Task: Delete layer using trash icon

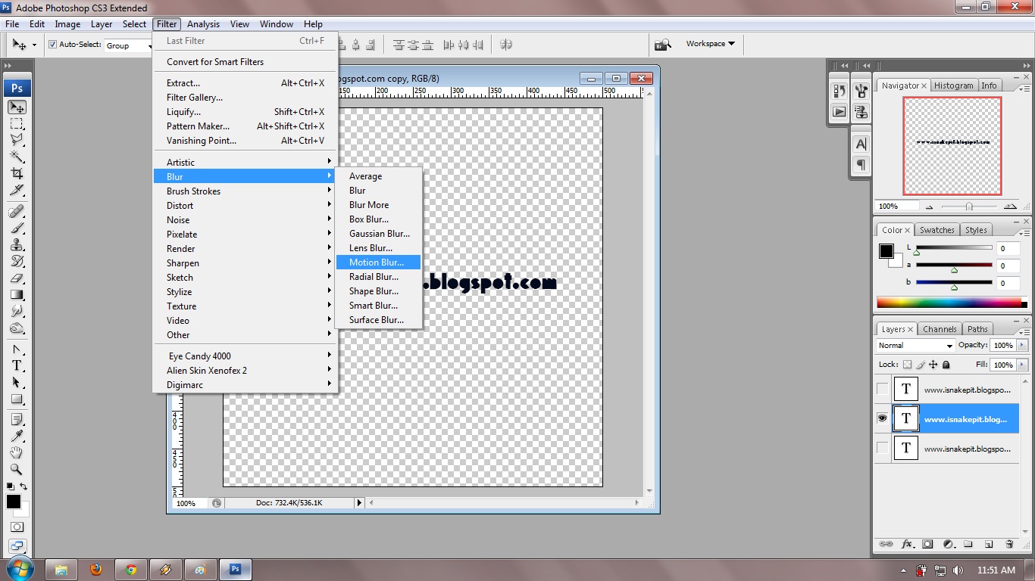Action: [x=1009, y=544]
